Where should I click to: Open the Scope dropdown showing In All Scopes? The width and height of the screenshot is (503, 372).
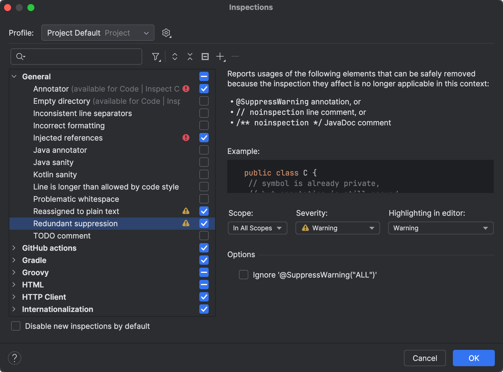257,228
